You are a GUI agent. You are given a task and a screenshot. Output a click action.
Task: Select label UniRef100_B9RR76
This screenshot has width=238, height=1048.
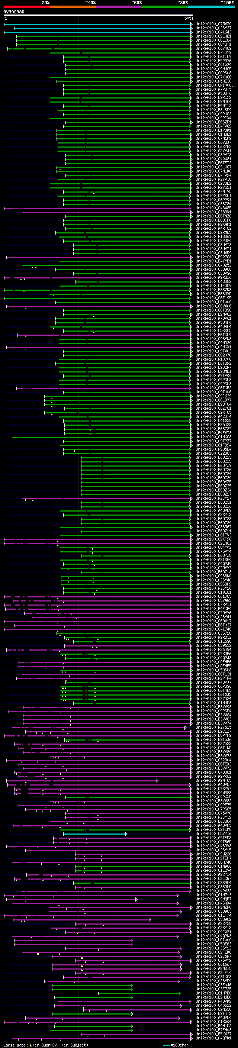[x=213, y=61]
